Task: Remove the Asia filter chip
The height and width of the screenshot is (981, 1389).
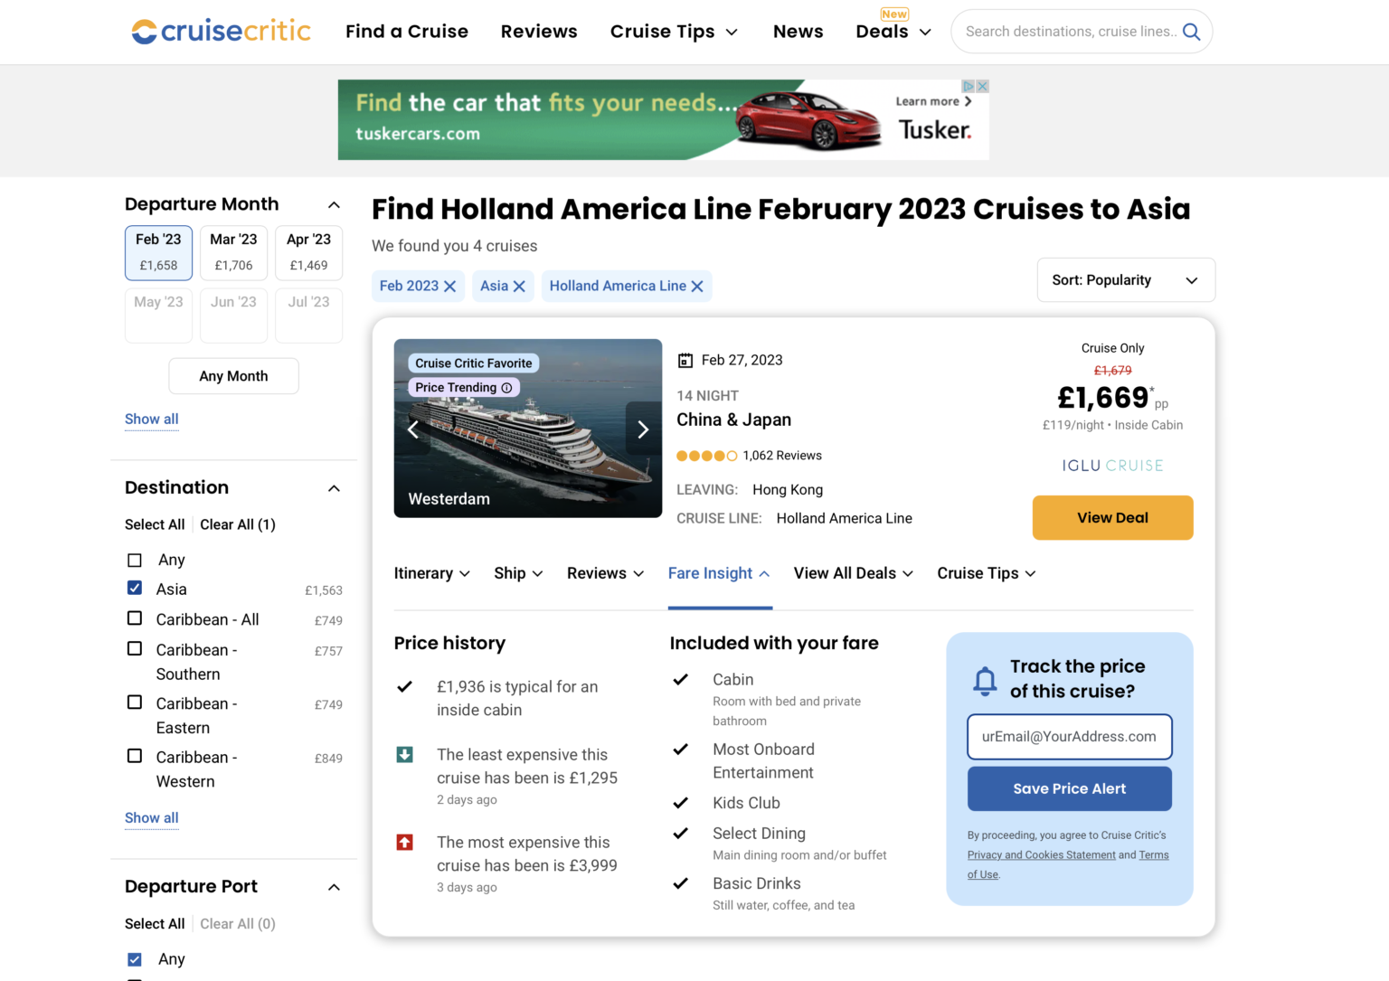Action: [x=520, y=286]
